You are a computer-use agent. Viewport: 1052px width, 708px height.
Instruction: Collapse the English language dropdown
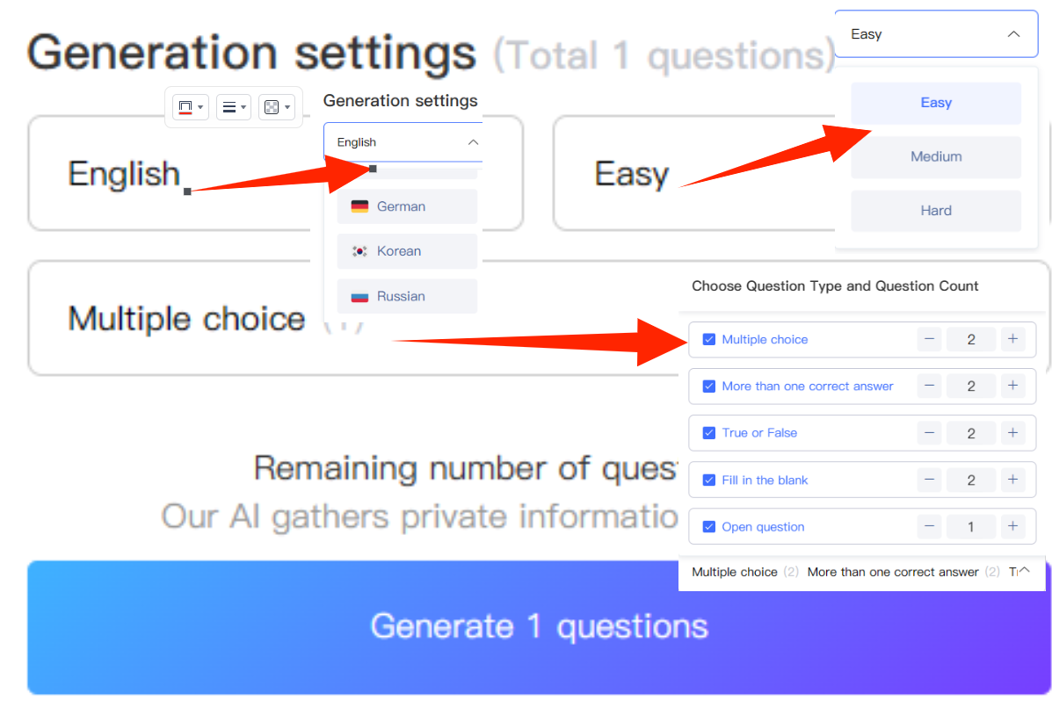(x=473, y=142)
